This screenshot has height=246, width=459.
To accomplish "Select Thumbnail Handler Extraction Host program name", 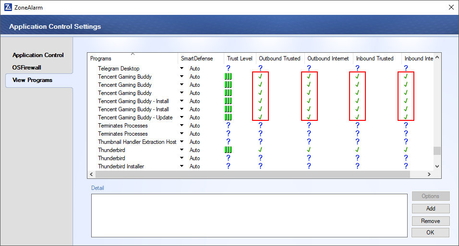I will tap(137, 142).
